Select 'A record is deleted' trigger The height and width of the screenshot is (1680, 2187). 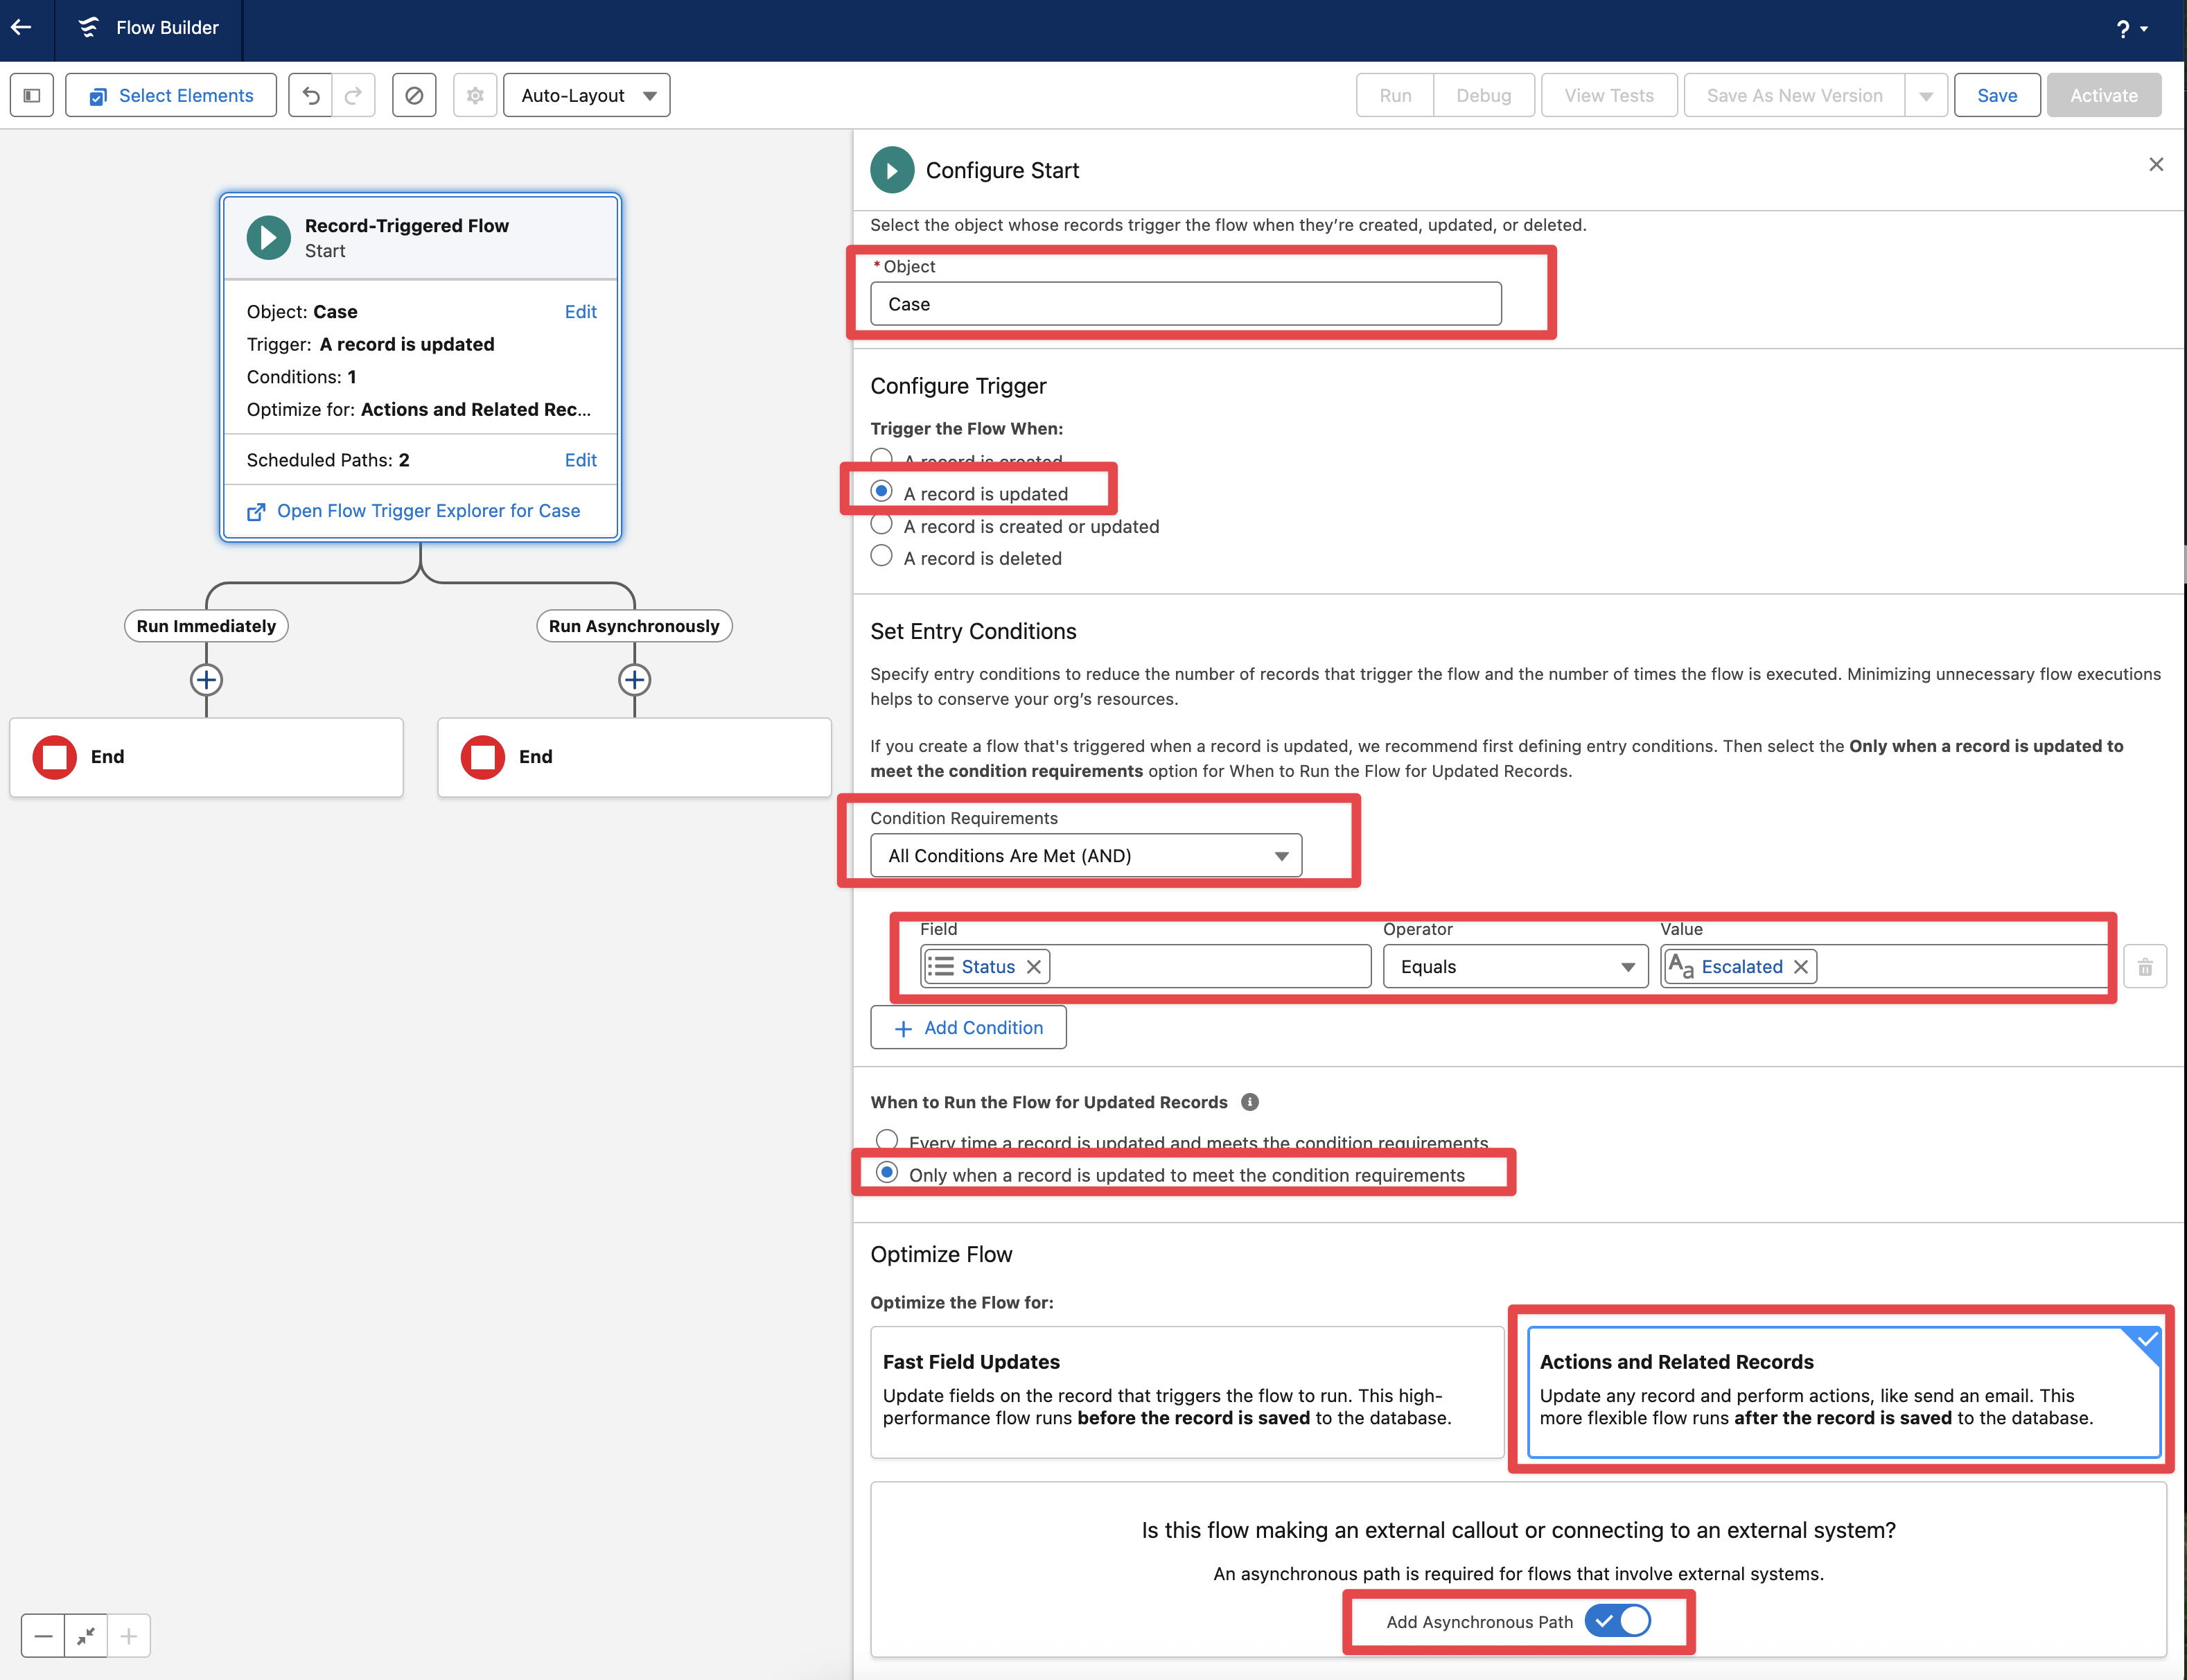click(x=881, y=557)
